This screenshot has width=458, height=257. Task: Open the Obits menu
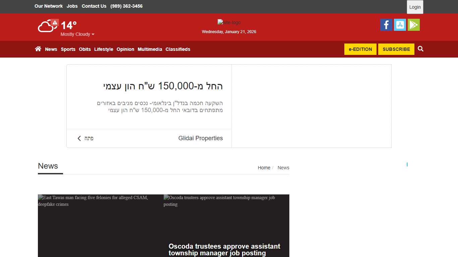(85, 49)
